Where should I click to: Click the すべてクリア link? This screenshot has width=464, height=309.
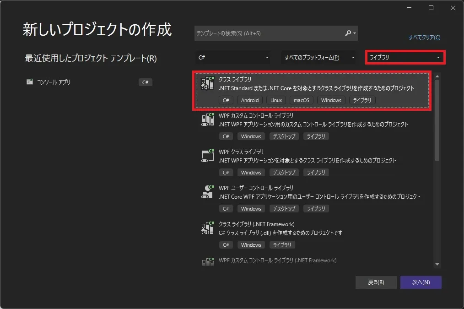pos(424,38)
